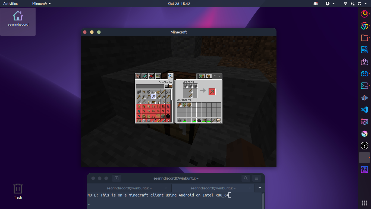Image resolution: width=371 pixels, height=209 pixels.
Task: Open the Files folder icon in the dock
Action: point(364,38)
